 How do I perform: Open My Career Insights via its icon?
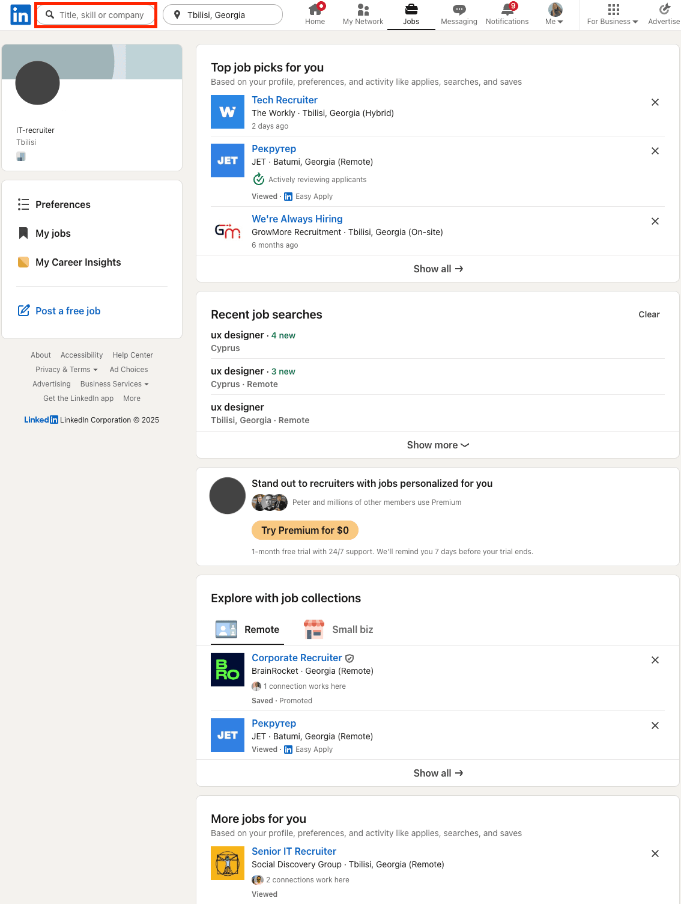point(23,262)
